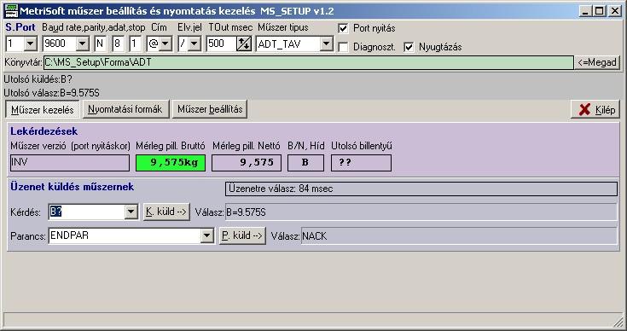Switch to the Nyomtatási formák tab

(125, 109)
